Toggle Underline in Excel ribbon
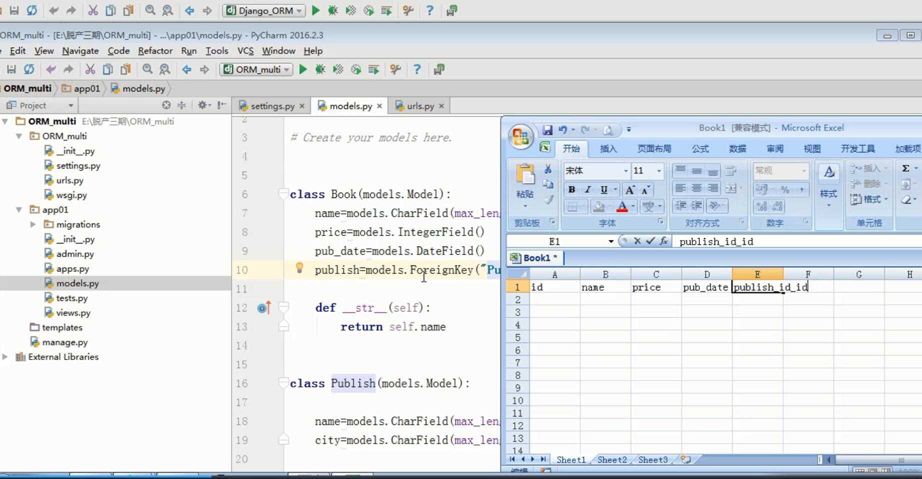Image resolution: width=922 pixels, height=479 pixels. 604,189
